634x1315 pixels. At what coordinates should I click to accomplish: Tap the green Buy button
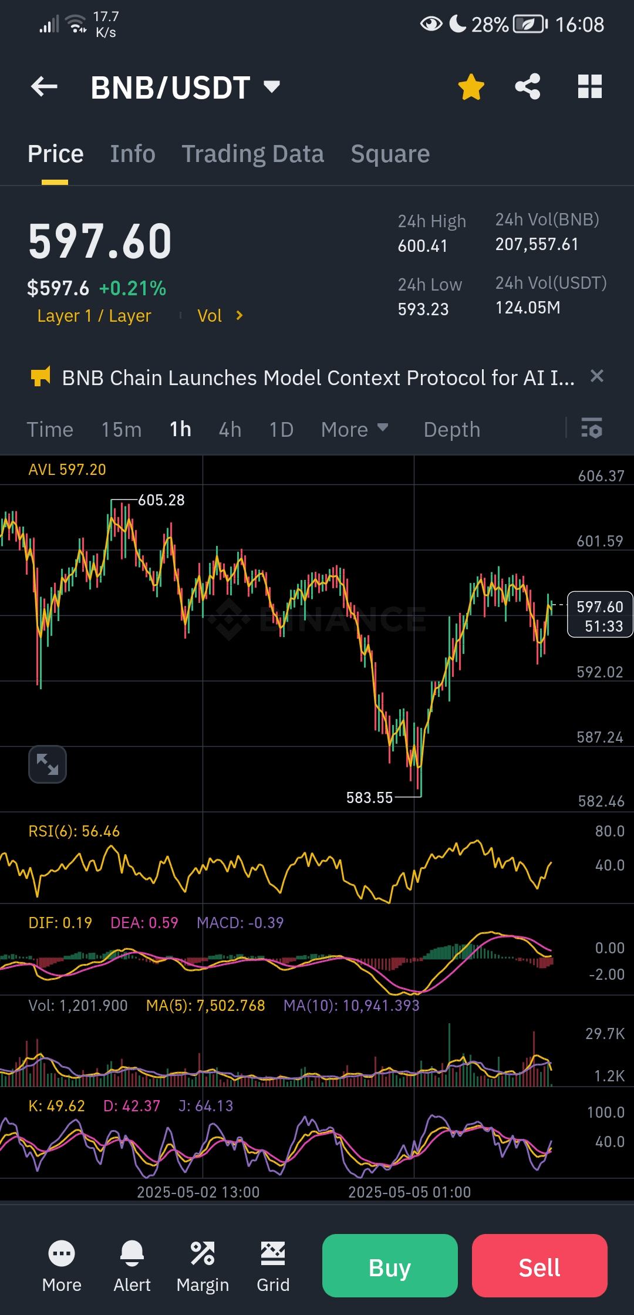[390, 1266]
